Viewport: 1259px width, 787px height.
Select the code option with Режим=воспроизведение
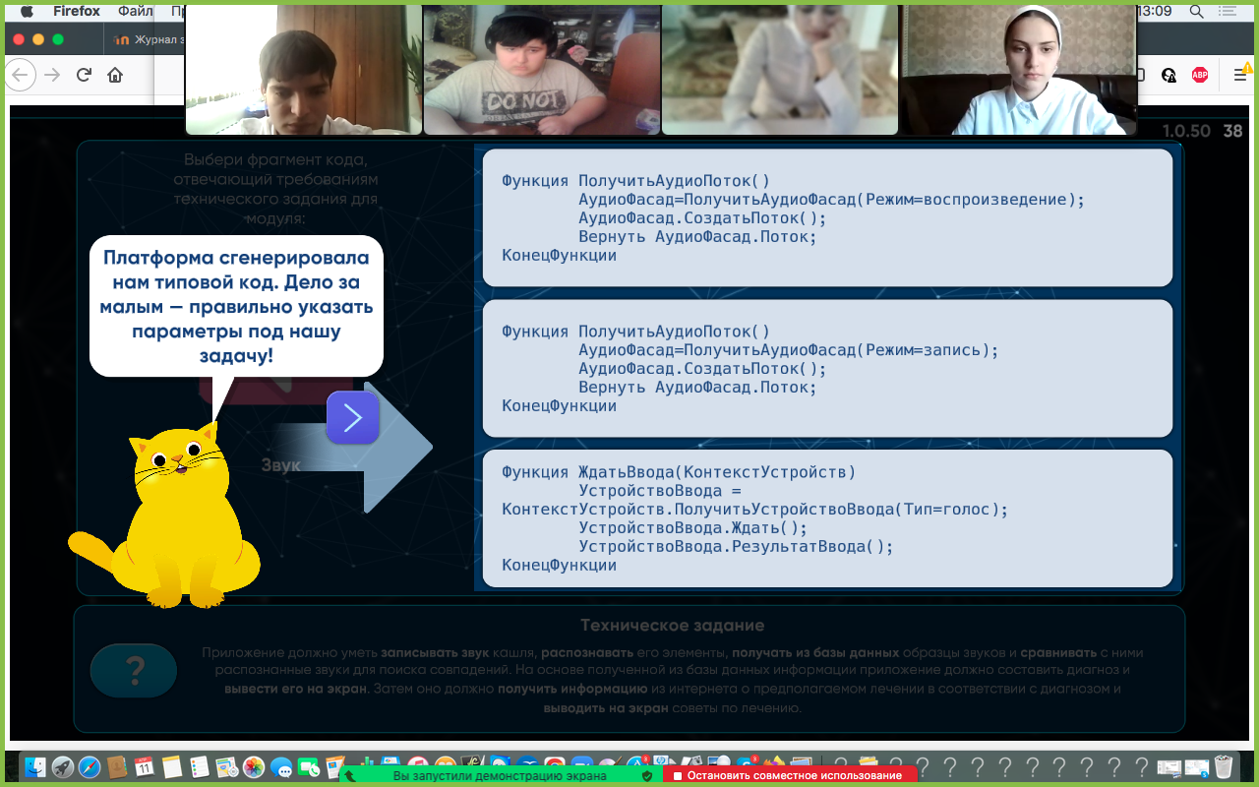[827, 217]
